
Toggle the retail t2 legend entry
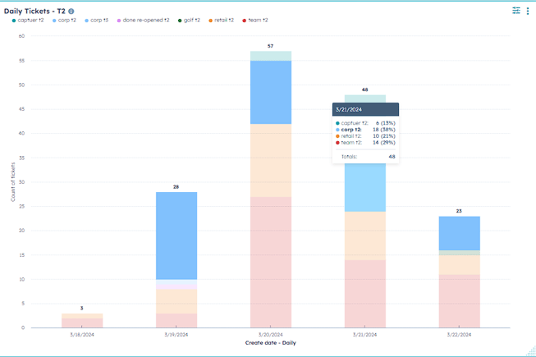223,20
